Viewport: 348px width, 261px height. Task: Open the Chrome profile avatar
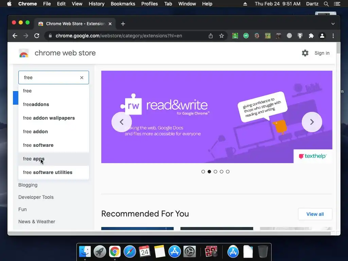(322, 36)
